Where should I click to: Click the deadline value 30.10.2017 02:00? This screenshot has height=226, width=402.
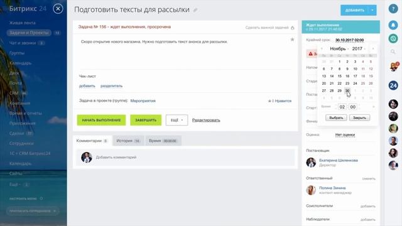(x=349, y=40)
